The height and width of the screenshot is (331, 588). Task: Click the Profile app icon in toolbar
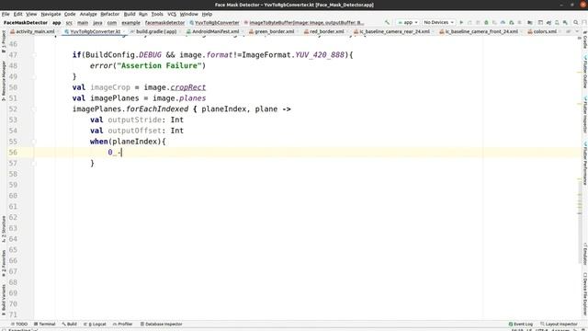[x=503, y=22]
